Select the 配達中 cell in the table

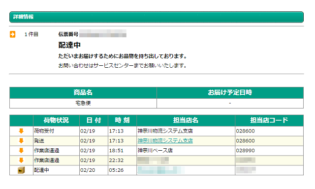click(56, 170)
